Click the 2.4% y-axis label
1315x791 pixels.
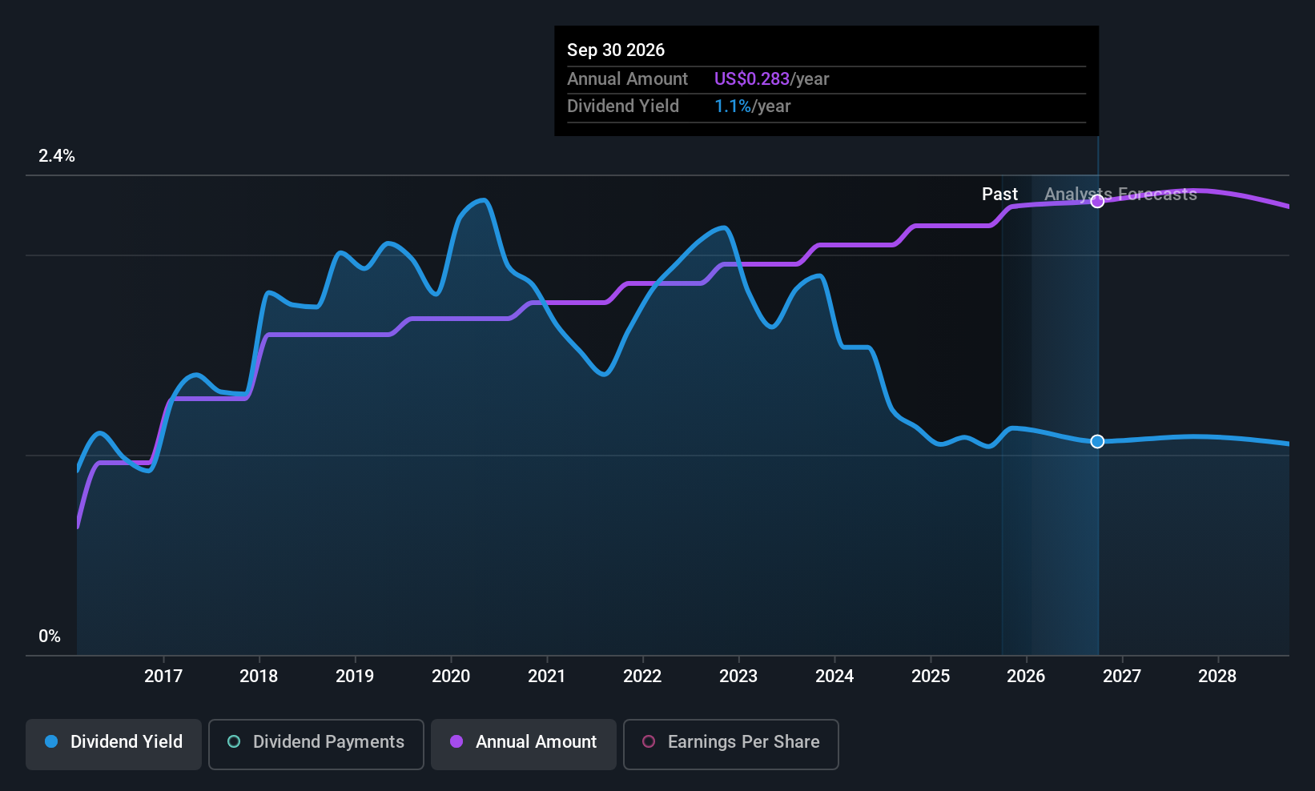click(57, 156)
